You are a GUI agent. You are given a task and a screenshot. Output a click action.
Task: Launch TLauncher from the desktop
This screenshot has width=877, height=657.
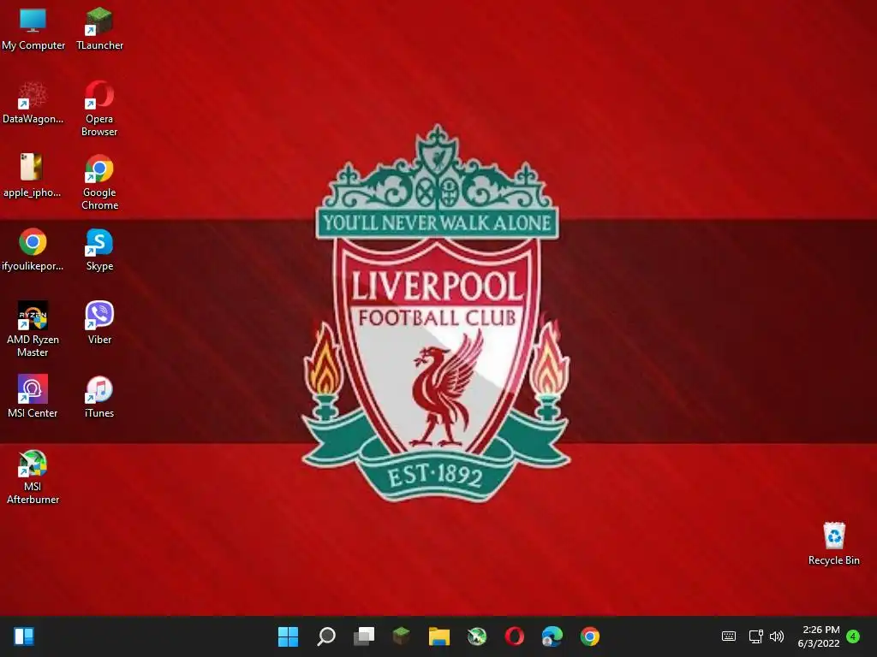(99, 29)
